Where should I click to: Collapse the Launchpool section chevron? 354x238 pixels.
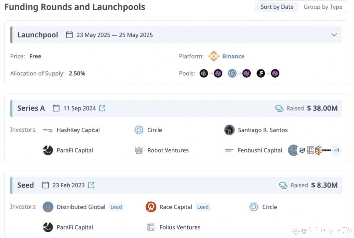click(x=334, y=35)
